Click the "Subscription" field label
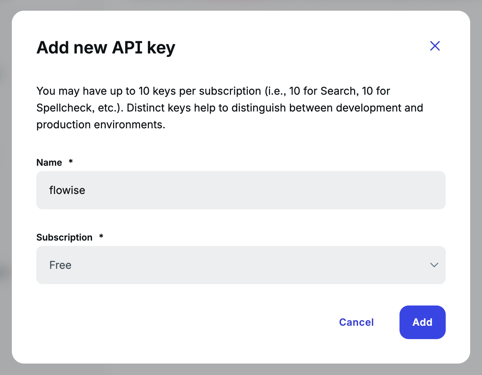This screenshot has height=375, width=482. [64, 238]
